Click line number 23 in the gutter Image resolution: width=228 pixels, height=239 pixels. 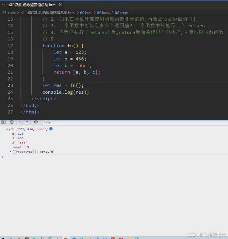pos(10,85)
